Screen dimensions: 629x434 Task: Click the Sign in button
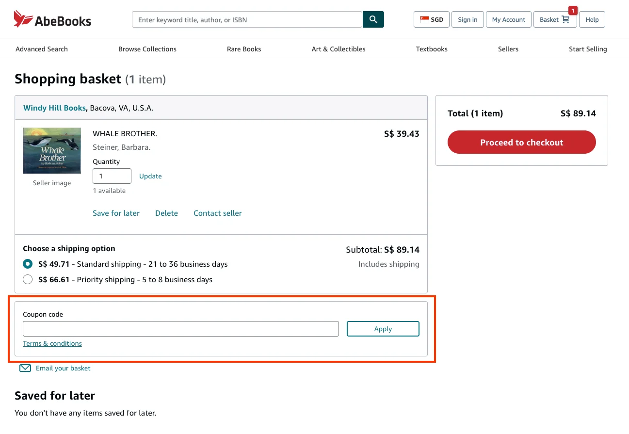(x=468, y=19)
